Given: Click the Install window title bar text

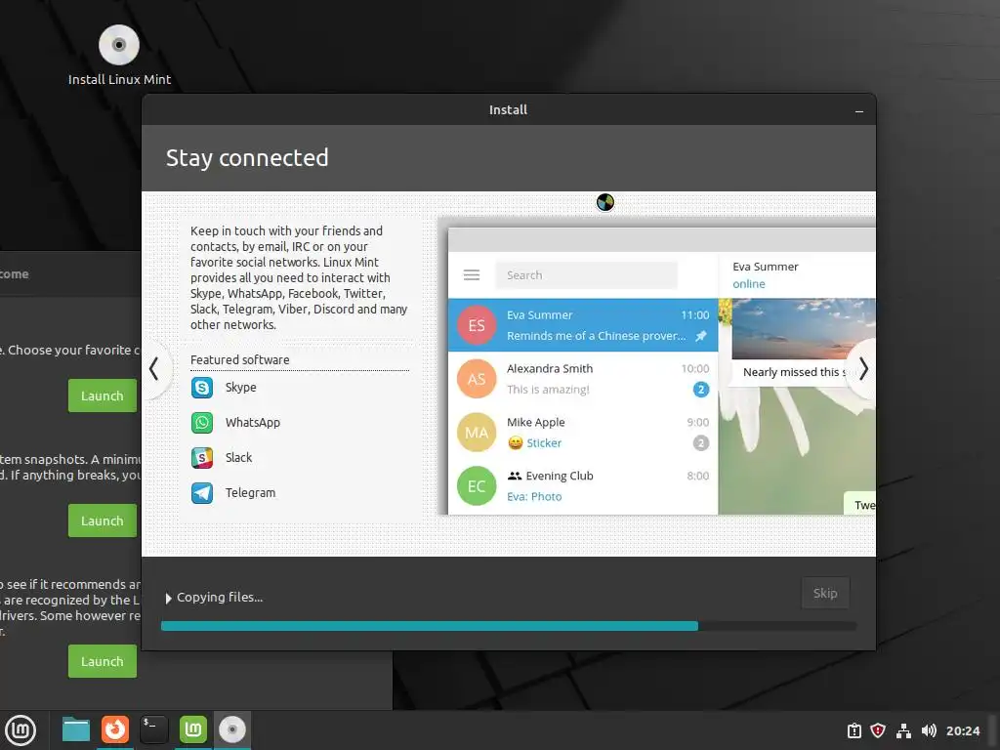Looking at the screenshot, I should click(508, 109).
